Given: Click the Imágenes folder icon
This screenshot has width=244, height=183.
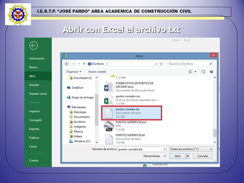Looking at the screenshot, I should pyautogui.click(x=71, y=127).
